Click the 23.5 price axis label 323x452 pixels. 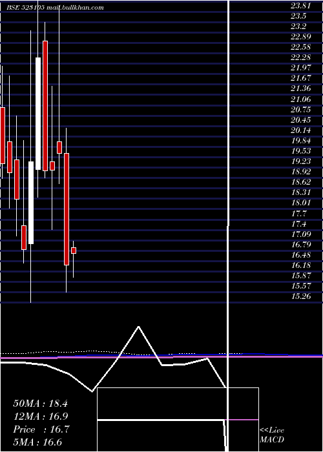[298, 16]
